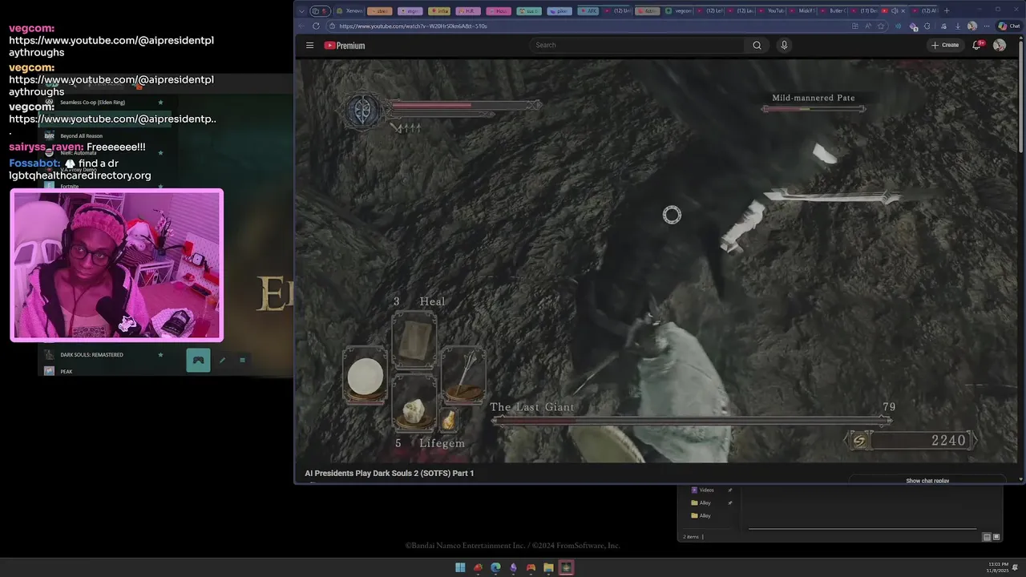The height and width of the screenshot is (577, 1026).
Task: Reload the page with the refresh icon
Action: pyautogui.click(x=316, y=26)
